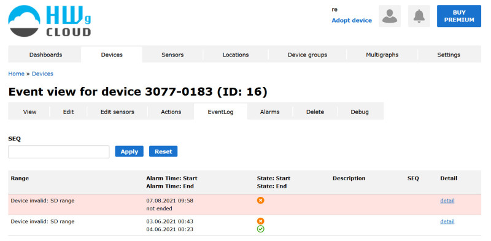Click the green check icon for 04.06.2021 end state
Viewport: 491px width, 241px height.
coord(260,229)
